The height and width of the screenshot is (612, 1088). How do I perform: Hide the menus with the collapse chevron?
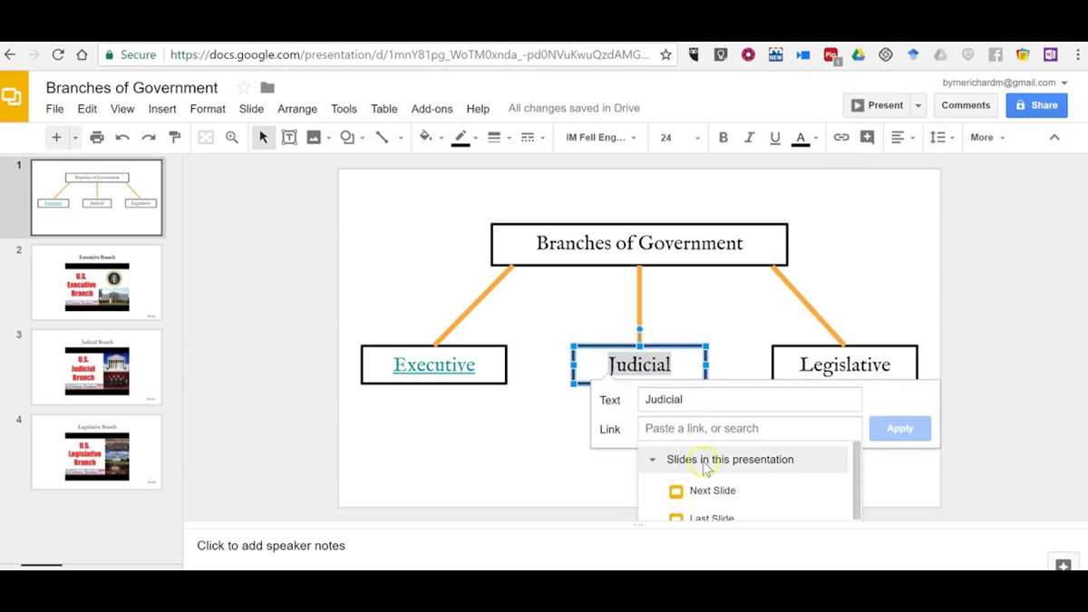pyautogui.click(x=1054, y=138)
